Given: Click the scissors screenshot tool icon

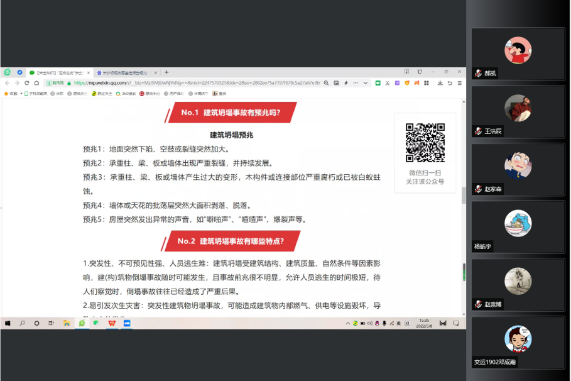Looking at the screenshot, I should click(x=388, y=83).
